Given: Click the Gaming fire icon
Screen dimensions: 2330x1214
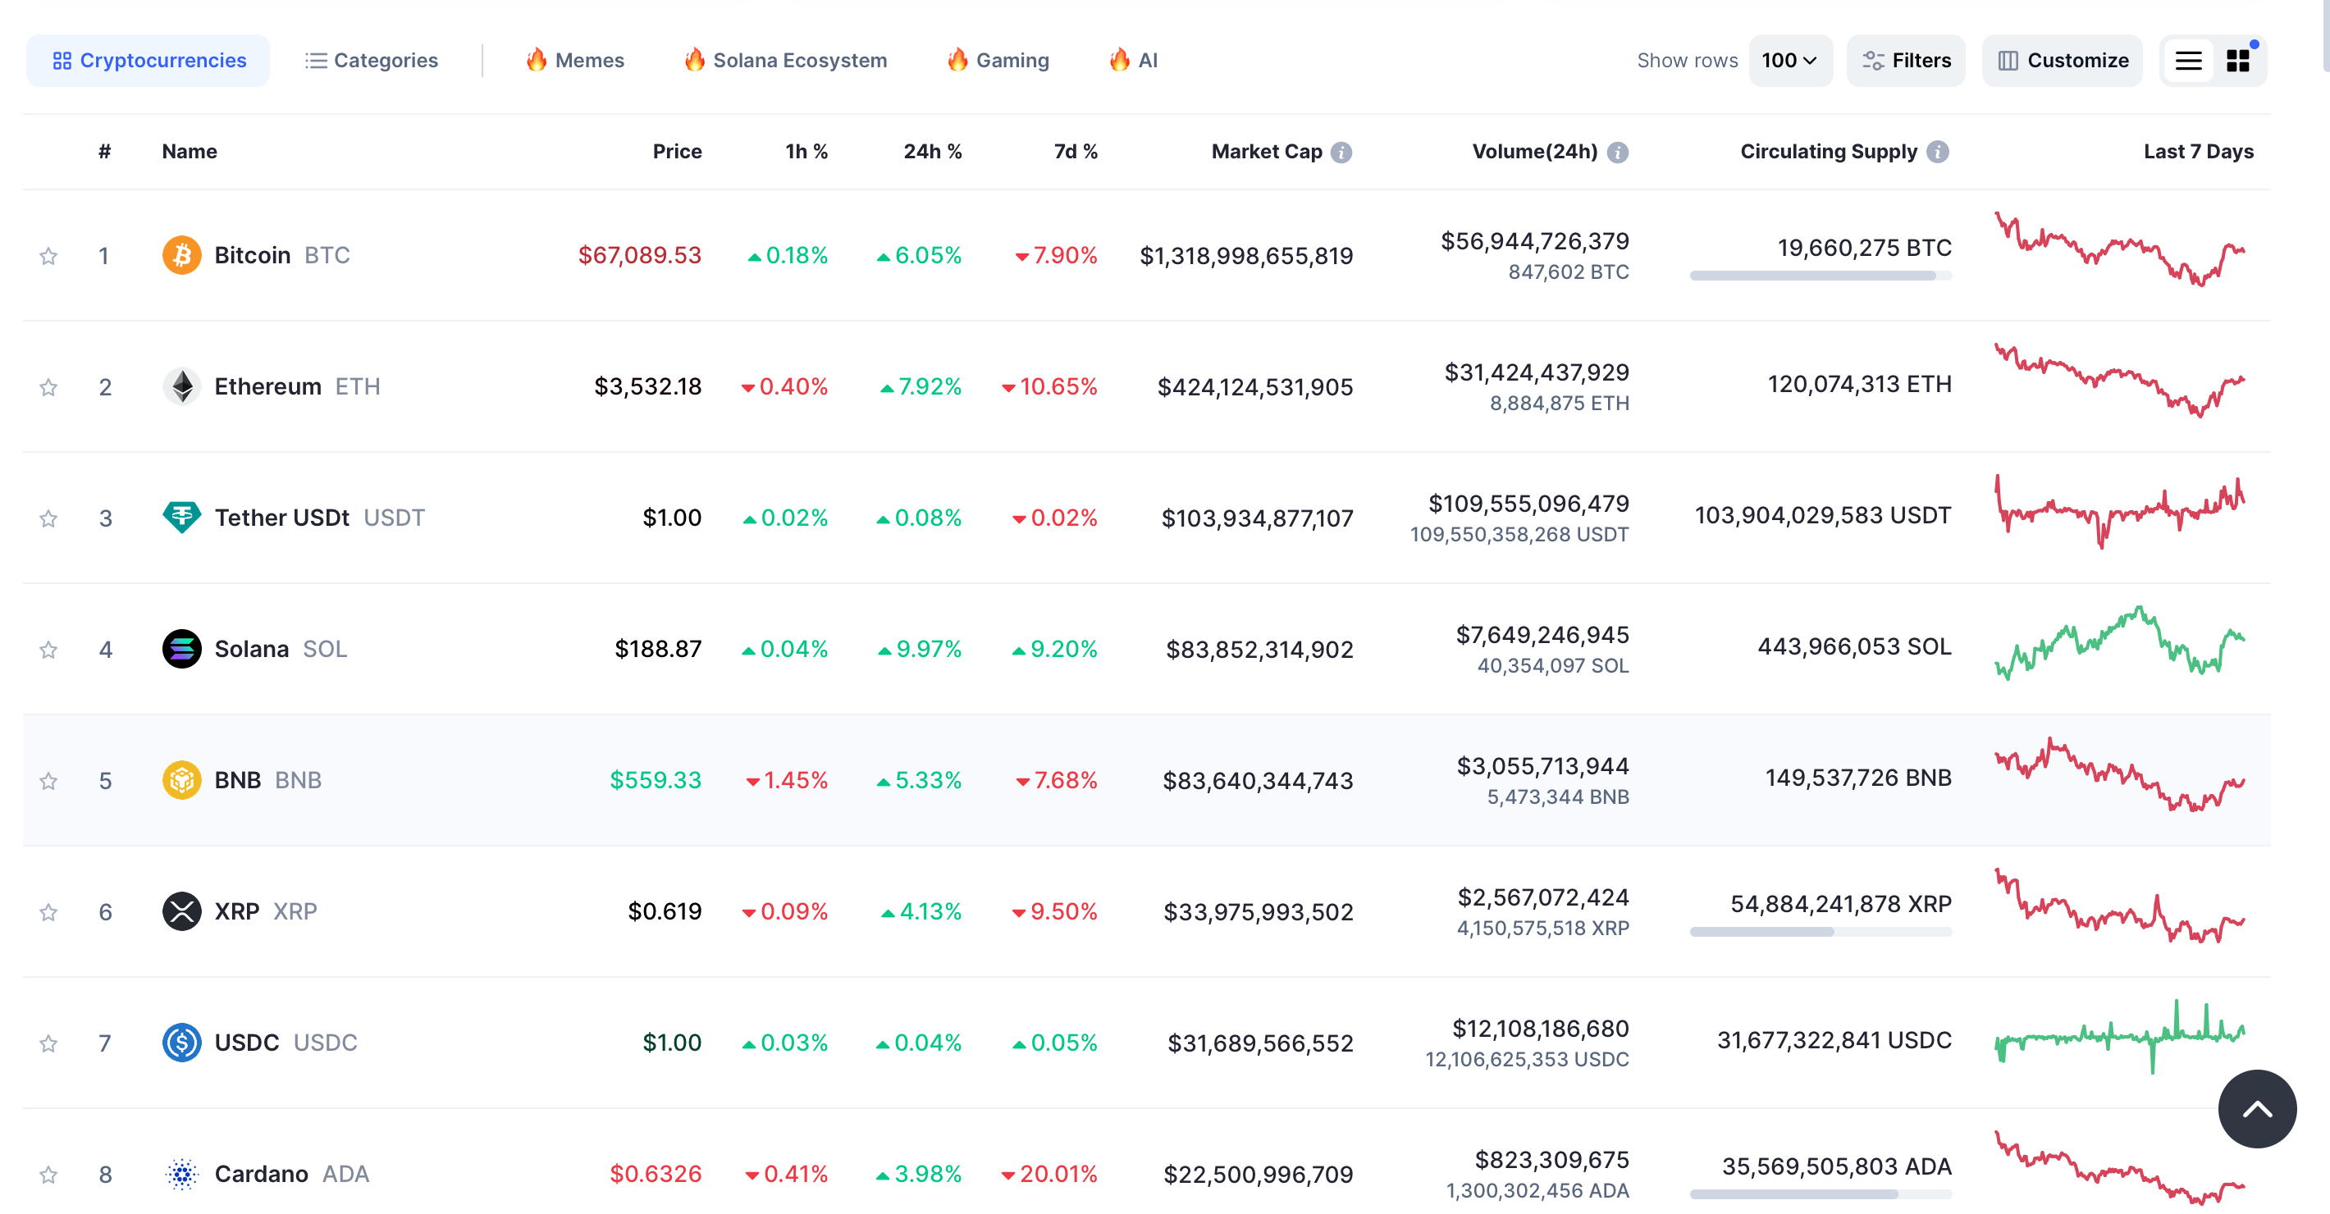Looking at the screenshot, I should (x=958, y=60).
